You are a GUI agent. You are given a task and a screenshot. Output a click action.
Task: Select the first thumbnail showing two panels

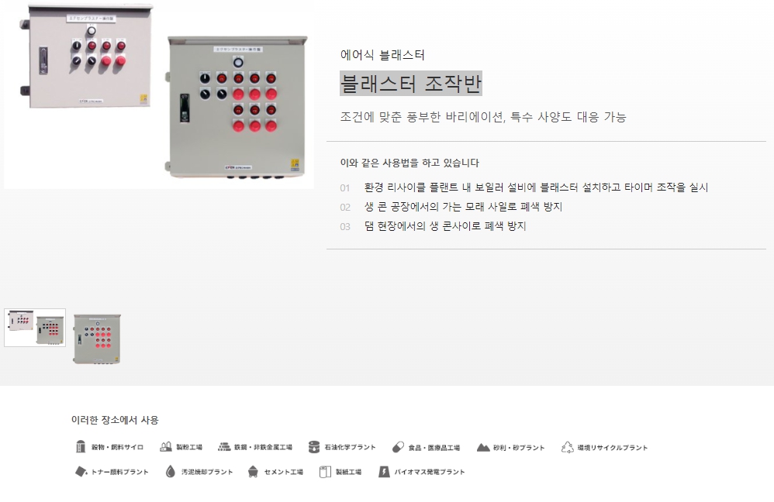tap(35, 328)
